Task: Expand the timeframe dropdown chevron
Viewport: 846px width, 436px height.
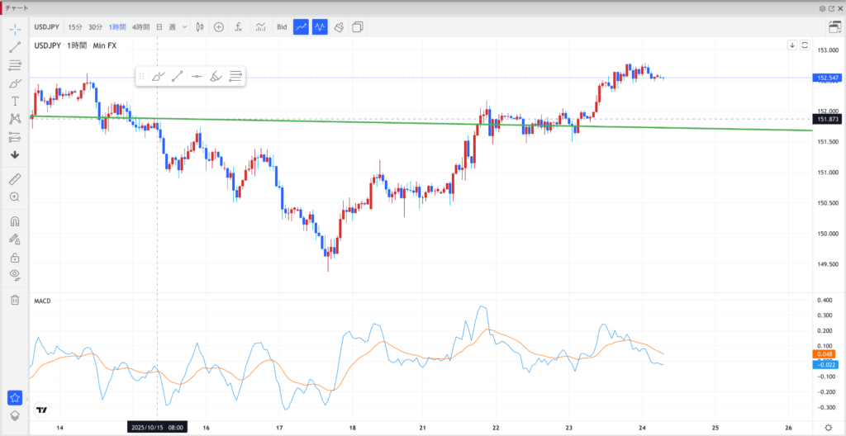Action: 185,27
